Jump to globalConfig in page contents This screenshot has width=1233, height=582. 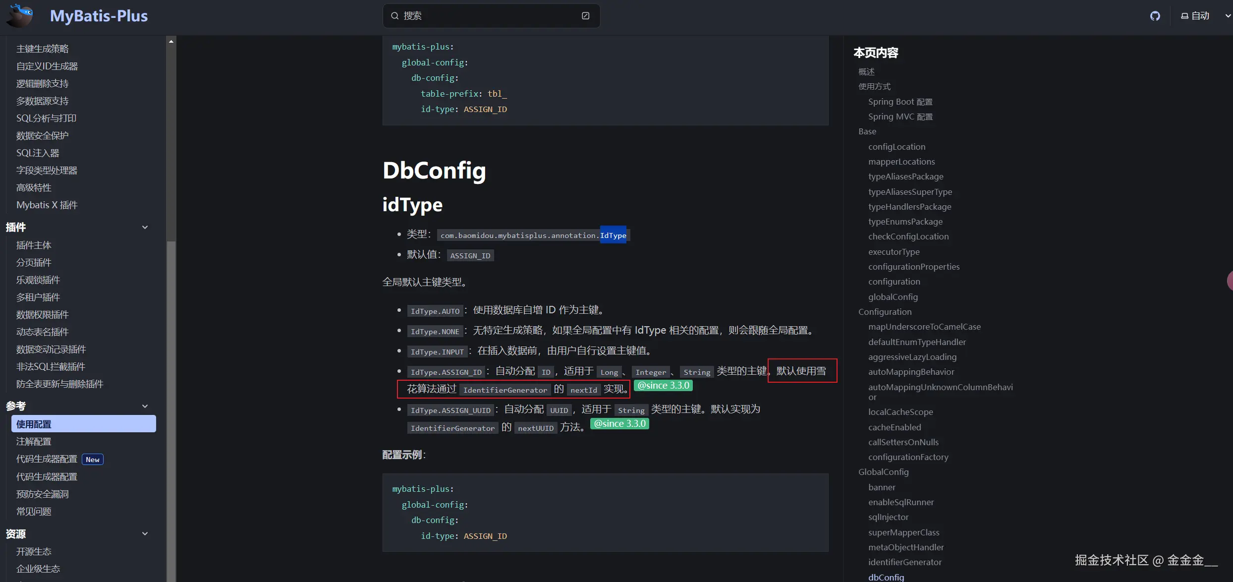pyautogui.click(x=893, y=297)
